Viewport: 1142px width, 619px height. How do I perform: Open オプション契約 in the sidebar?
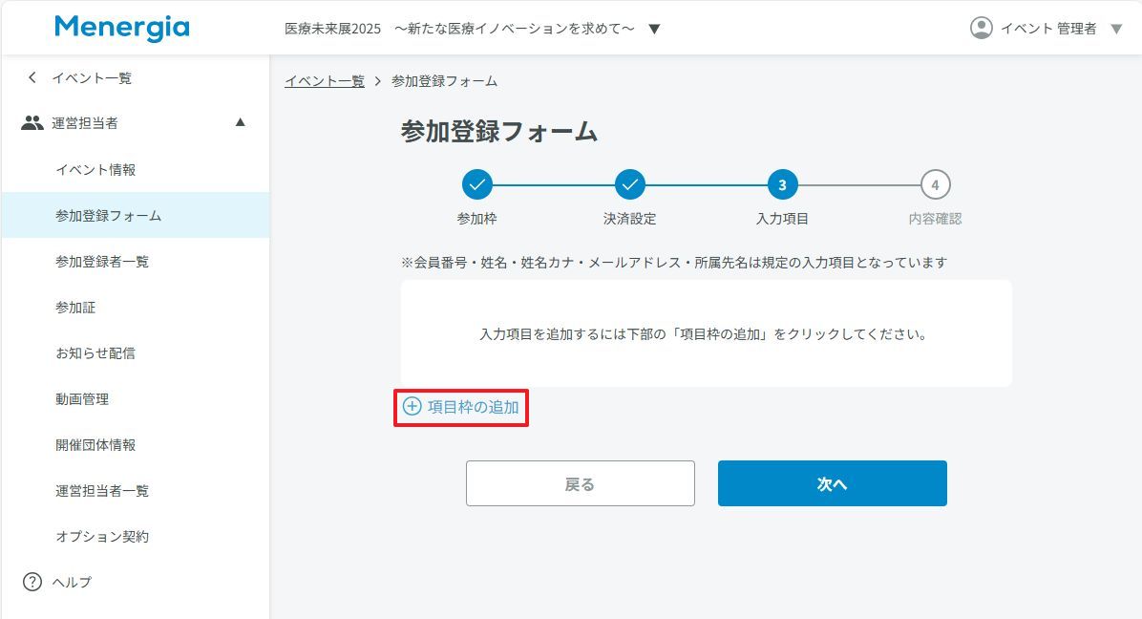click(x=102, y=537)
